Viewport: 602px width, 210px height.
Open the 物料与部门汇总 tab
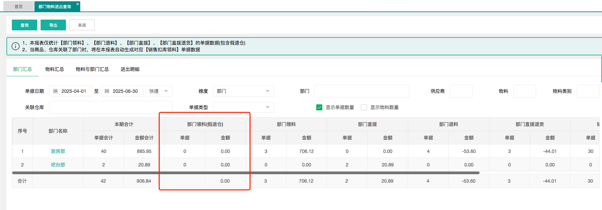pos(92,69)
